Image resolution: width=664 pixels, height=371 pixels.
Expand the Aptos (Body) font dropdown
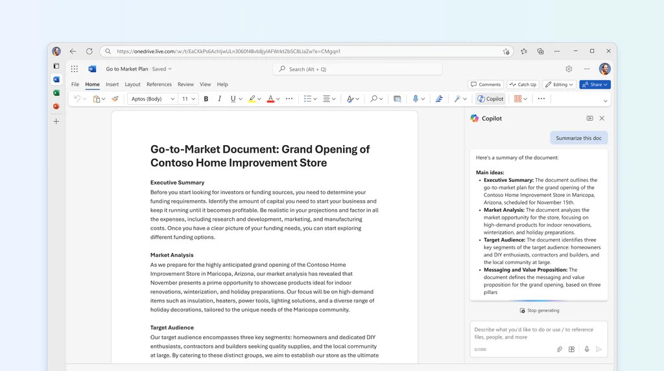pos(152,98)
